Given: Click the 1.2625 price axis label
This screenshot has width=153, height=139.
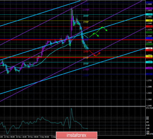Looking at the screenshot, I should 149,93.
